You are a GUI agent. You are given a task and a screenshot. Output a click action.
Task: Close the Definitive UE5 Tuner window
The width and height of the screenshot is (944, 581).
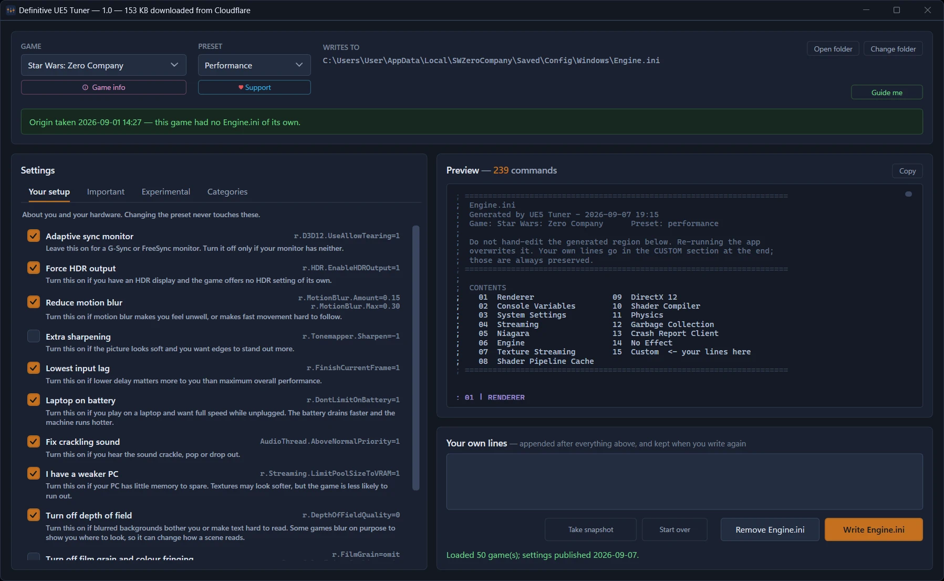click(x=927, y=10)
